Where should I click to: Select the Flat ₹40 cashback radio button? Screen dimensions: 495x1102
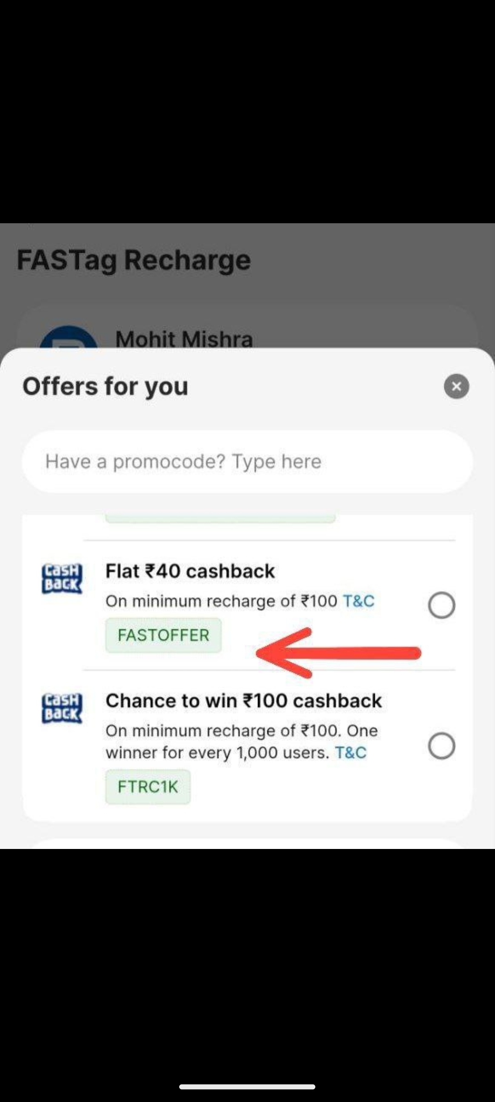point(441,605)
